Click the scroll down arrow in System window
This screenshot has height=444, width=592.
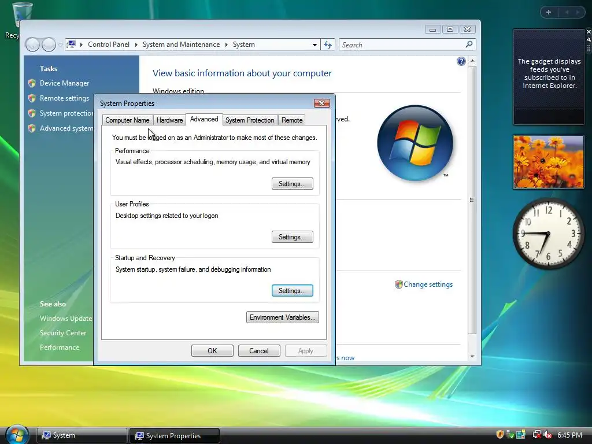pos(472,356)
